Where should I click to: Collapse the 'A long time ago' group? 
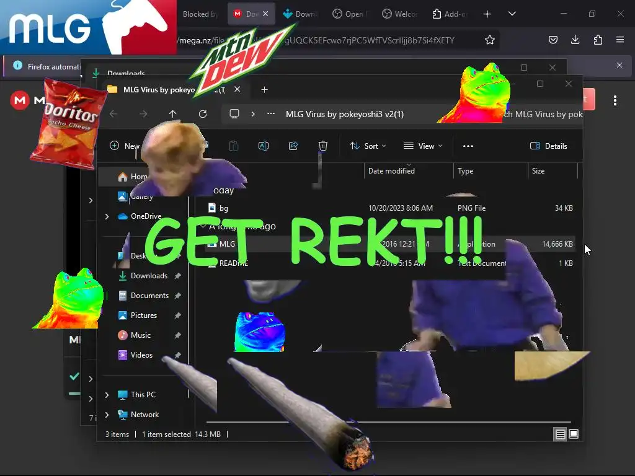[203, 226]
